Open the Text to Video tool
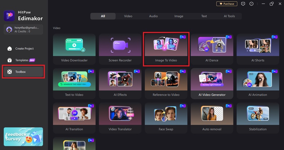Viewport: 284px width, 150px height. (74, 83)
